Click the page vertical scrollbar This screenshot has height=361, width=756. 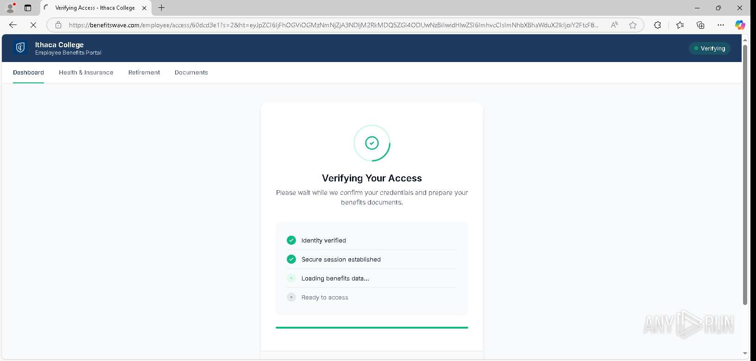click(x=745, y=175)
